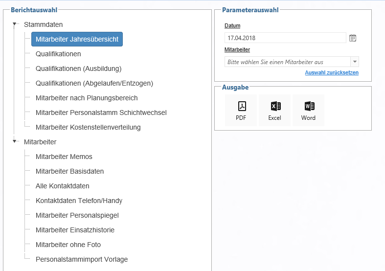385x271 pixels.
Task: Select the Qualifikationen report
Action: pos(58,54)
